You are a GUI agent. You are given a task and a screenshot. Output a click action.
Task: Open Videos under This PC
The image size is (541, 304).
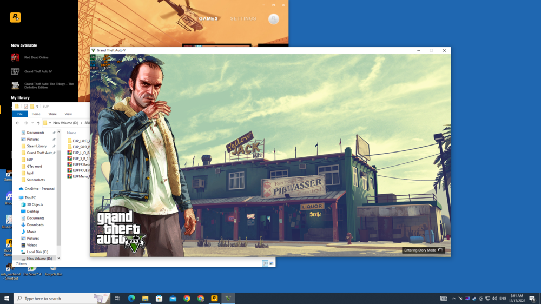[32, 245]
